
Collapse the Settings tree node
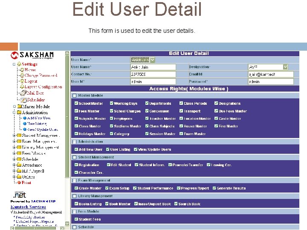pyautogui.click(x=14, y=64)
